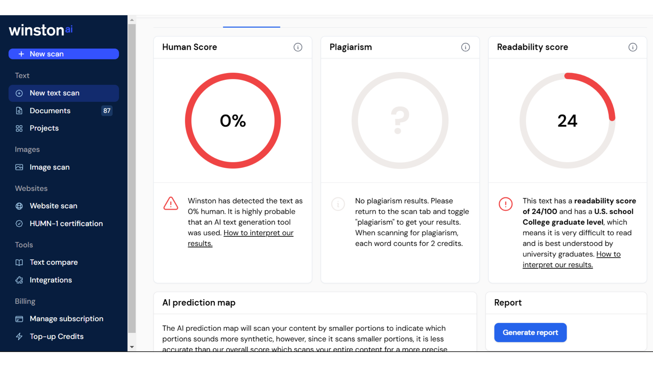Click the sidebar scrollbar down arrow
The image size is (653, 367).
[x=132, y=347]
